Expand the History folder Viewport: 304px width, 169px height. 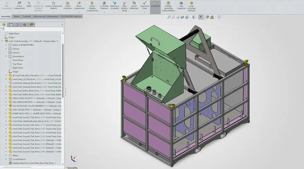pos(6,49)
